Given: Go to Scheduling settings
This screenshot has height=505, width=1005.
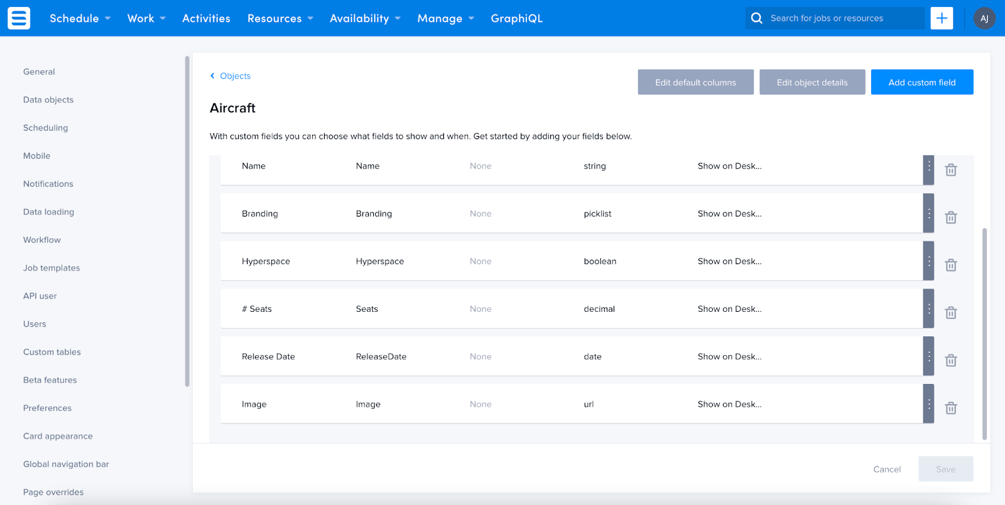Looking at the screenshot, I should (45, 128).
